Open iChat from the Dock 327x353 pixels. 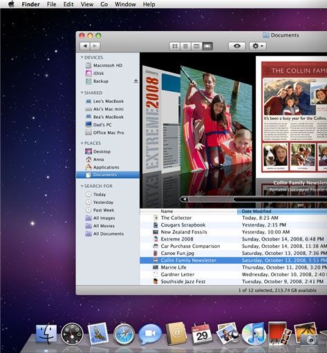[150, 334]
